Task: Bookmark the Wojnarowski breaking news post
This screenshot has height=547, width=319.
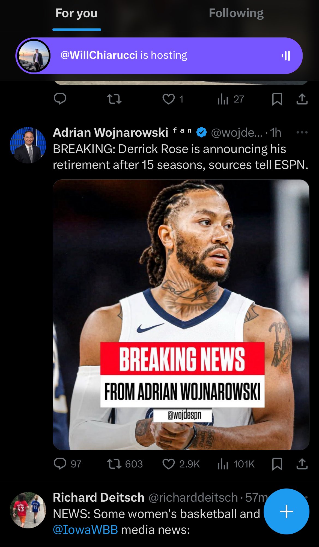Action: (x=277, y=464)
